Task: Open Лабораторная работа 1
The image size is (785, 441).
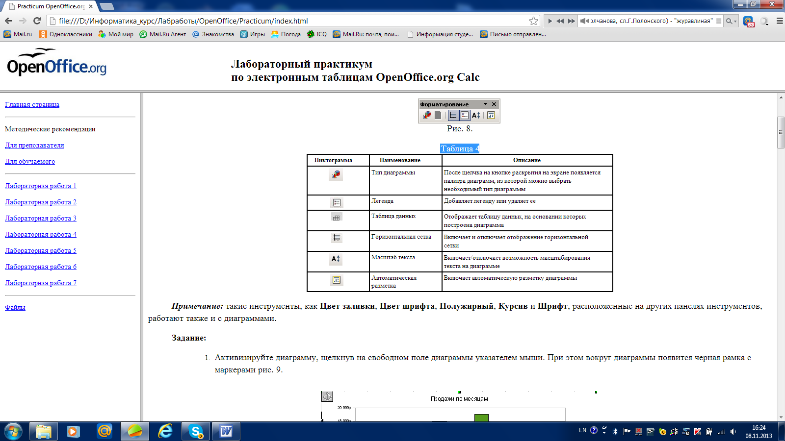Action: click(41, 186)
